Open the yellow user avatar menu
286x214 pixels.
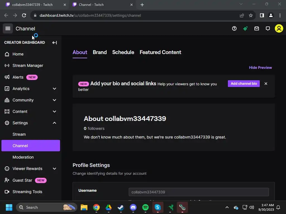279,28
